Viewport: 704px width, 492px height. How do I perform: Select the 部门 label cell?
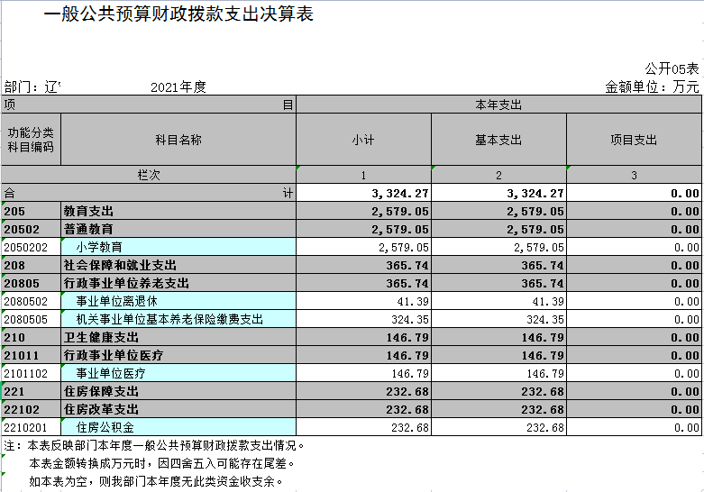click(x=32, y=87)
